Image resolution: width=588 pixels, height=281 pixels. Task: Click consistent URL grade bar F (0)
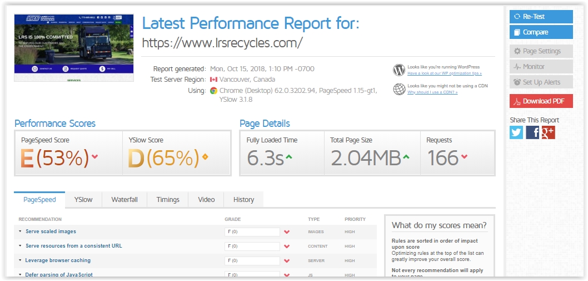252,247
